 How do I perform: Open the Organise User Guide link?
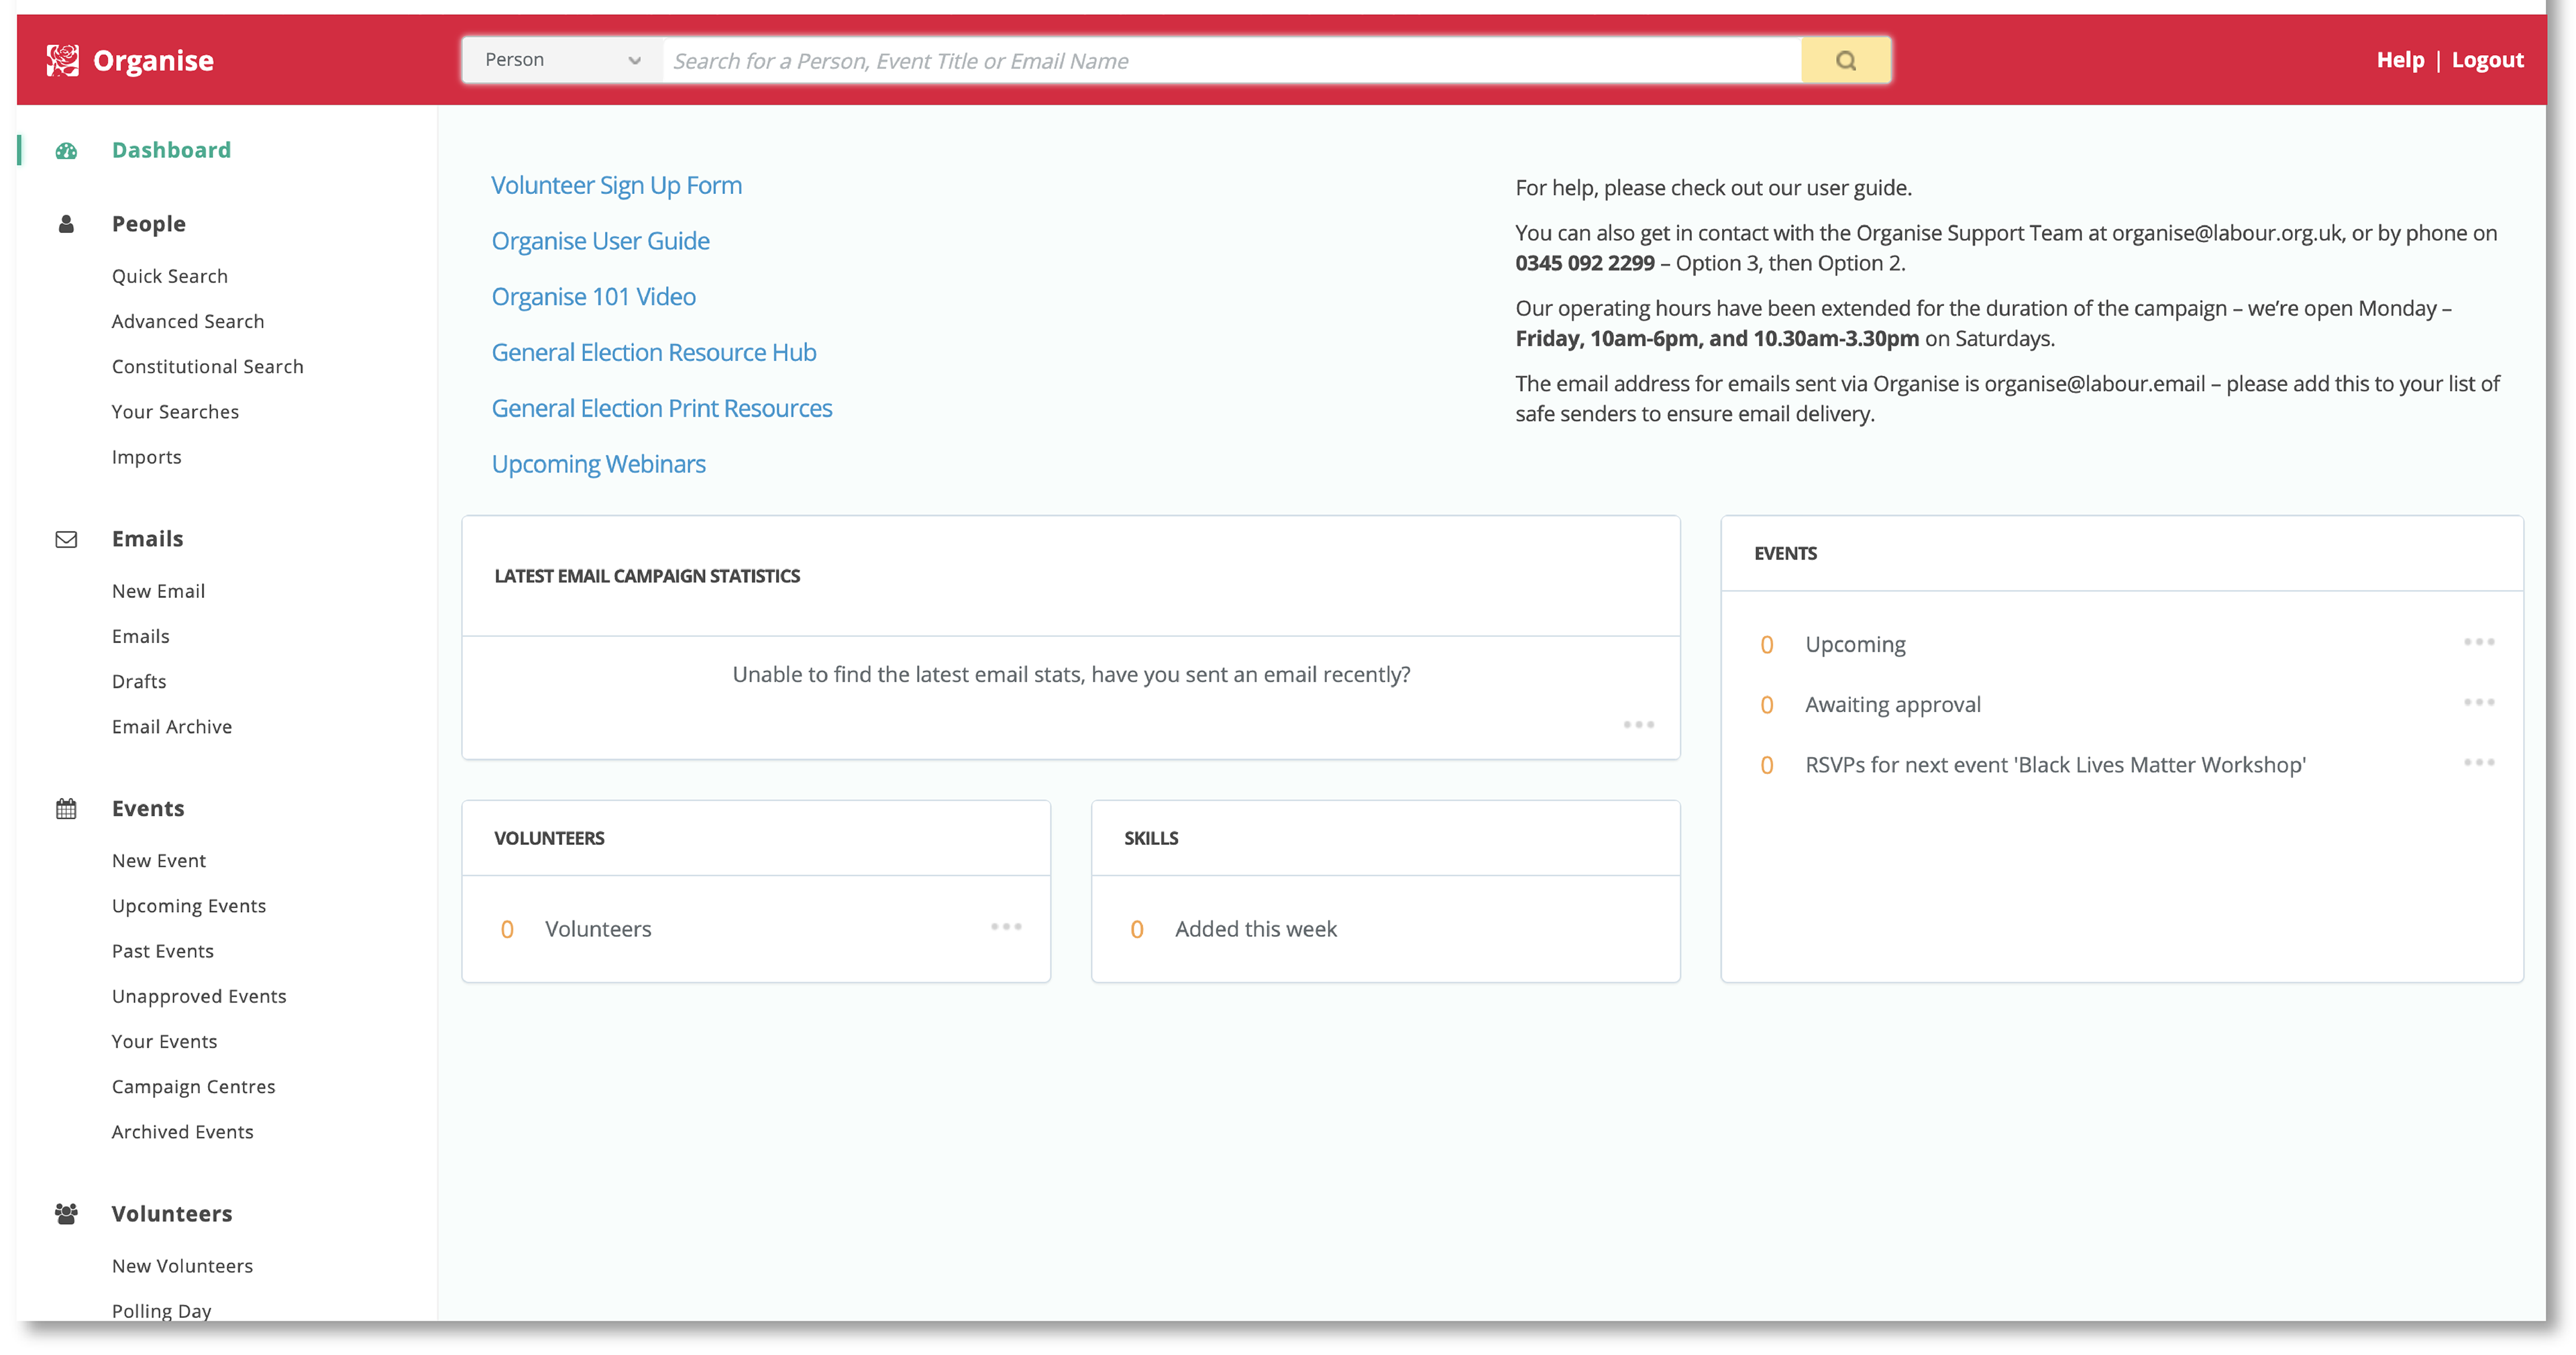pyautogui.click(x=600, y=241)
